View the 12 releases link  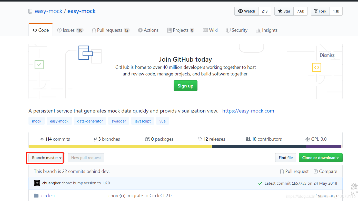pos(211,139)
